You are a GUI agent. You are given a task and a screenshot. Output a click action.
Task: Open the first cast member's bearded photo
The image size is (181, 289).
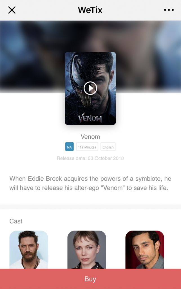(x=29, y=249)
